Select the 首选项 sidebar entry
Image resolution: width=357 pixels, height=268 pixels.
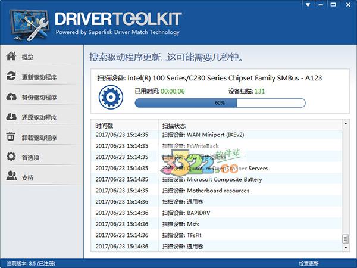click(x=31, y=158)
